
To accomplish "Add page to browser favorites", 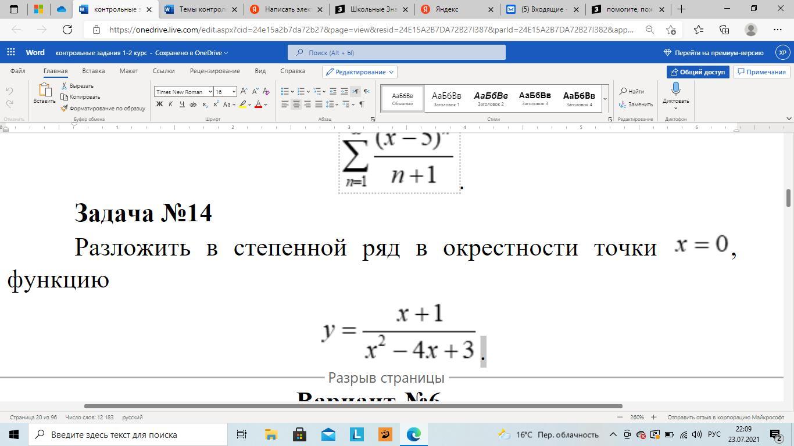I will point(671,30).
